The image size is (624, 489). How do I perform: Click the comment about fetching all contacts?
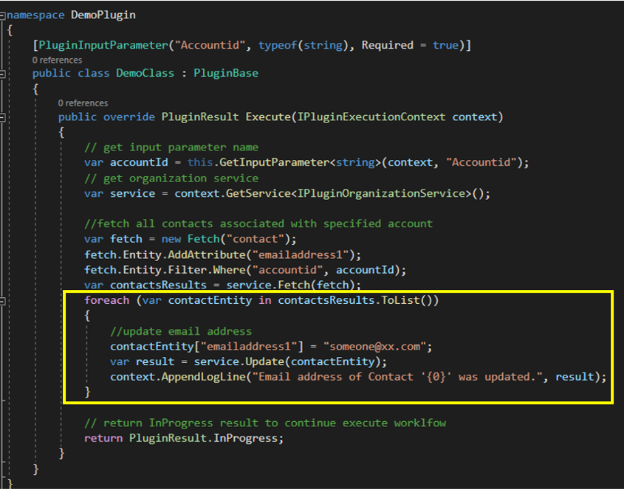click(x=258, y=223)
